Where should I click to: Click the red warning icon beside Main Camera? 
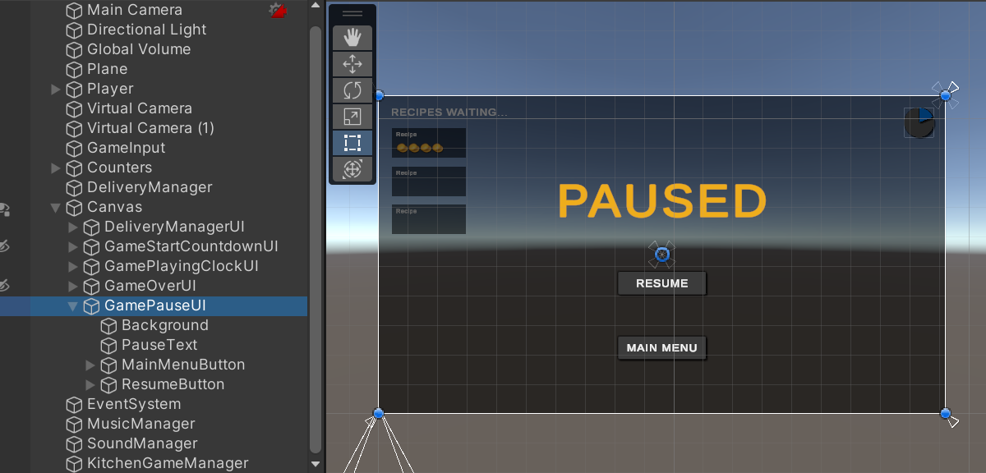pos(277,10)
